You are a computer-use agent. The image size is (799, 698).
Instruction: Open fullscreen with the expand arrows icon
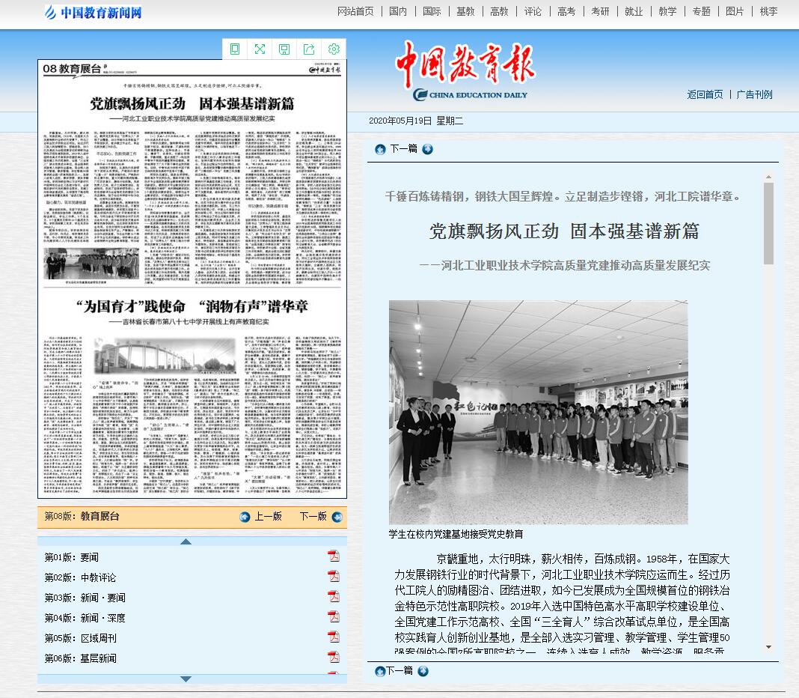(260, 49)
